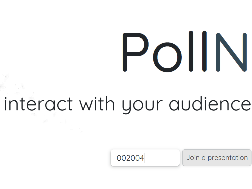Click the Join a presentation label text
252x189 pixels.
click(217, 158)
